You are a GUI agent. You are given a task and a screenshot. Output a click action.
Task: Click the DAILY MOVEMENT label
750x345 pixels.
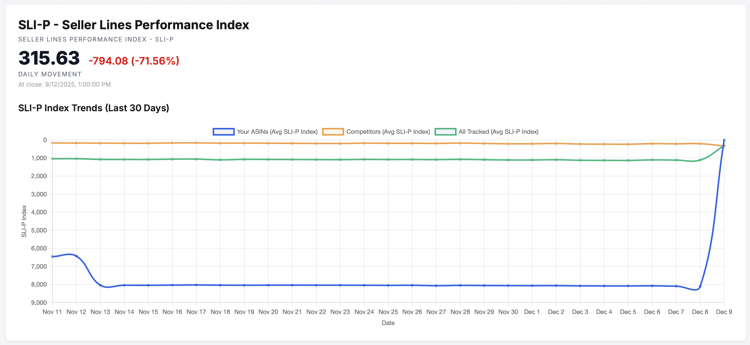(x=50, y=74)
